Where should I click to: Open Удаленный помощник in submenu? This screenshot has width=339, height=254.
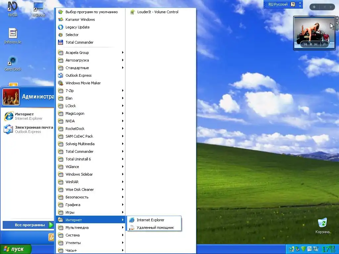tap(154, 228)
